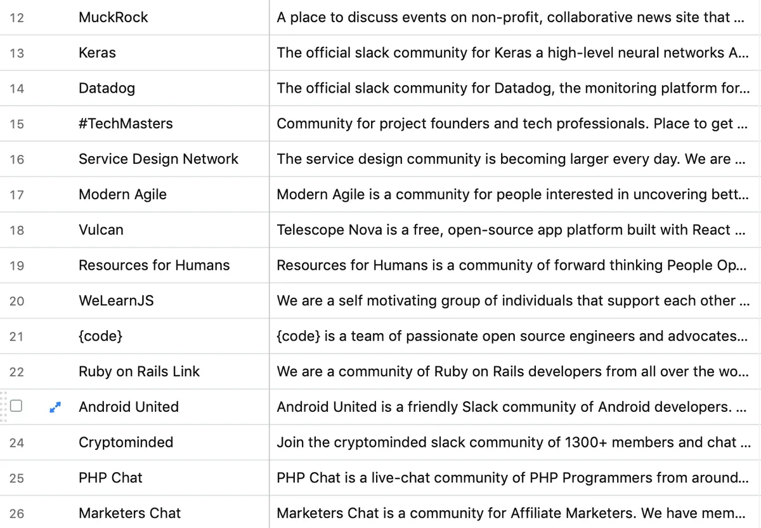The image size is (761, 528).
Task: Select the Telescope Nova description cell
Action: coord(515,230)
